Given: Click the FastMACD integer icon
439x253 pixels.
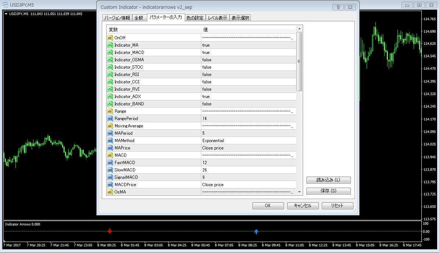Looking at the screenshot, I should pyautogui.click(x=110, y=163).
